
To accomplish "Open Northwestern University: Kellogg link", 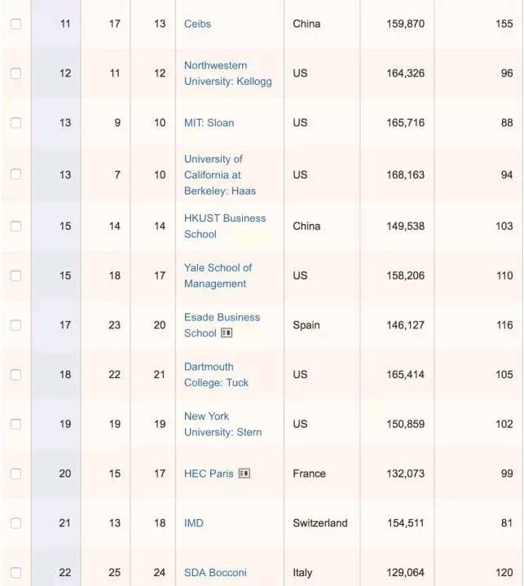I will click(227, 73).
